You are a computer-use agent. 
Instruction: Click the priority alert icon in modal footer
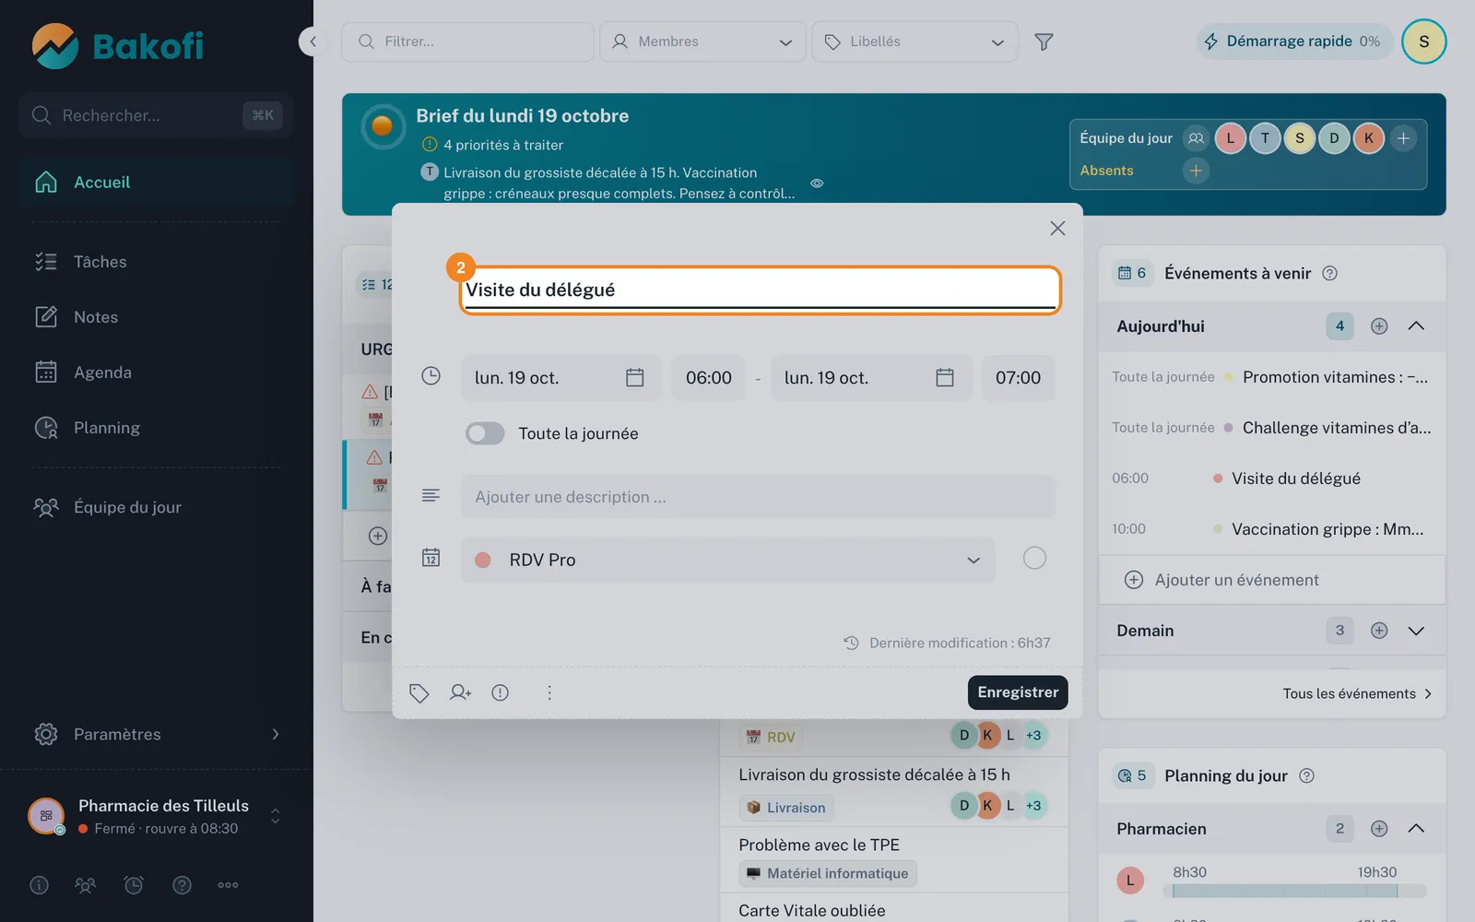pyautogui.click(x=500, y=692)
